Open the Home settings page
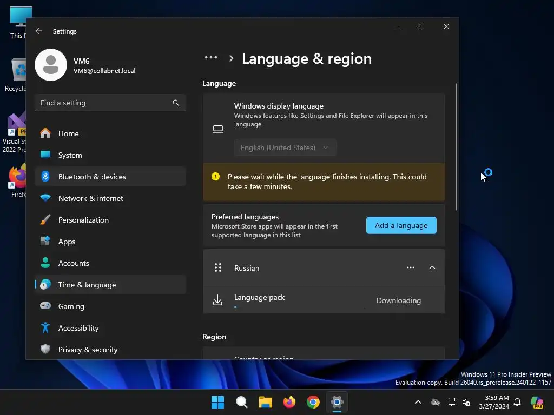This screenshot has width=554, height=415. 110,133
